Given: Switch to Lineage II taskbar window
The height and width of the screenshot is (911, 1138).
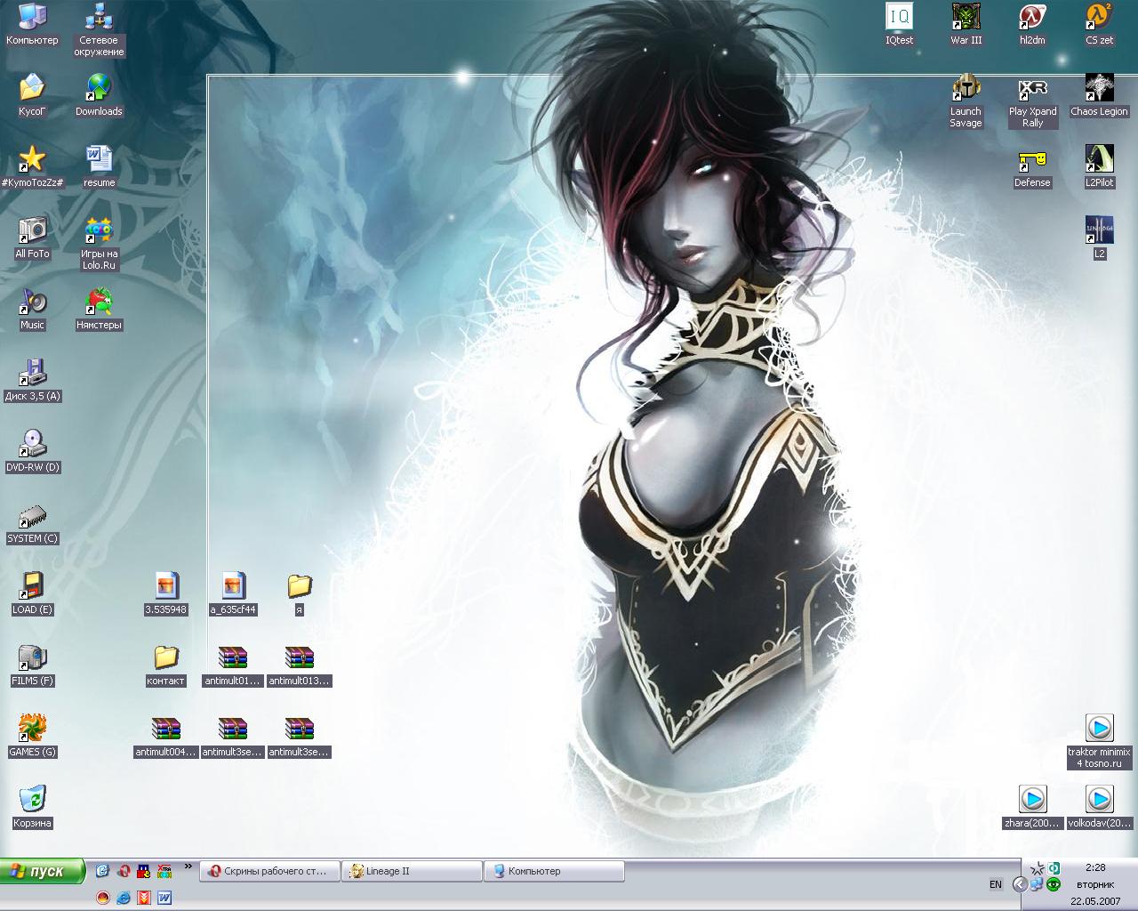Looking at the screenshot, I should (x=412, y=871).
